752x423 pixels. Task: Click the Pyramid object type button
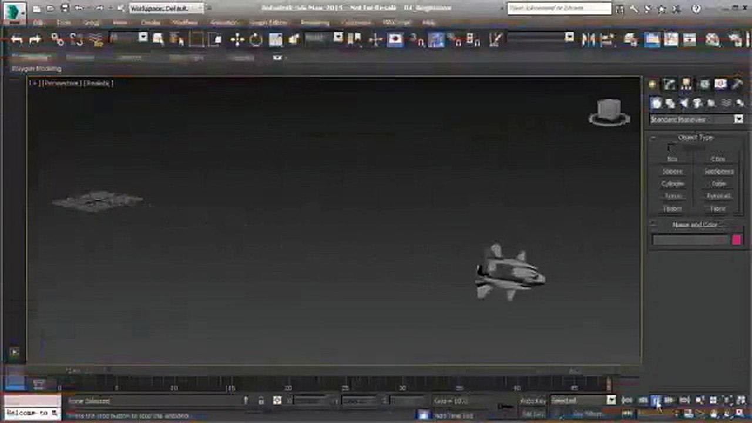click(719, 196)
